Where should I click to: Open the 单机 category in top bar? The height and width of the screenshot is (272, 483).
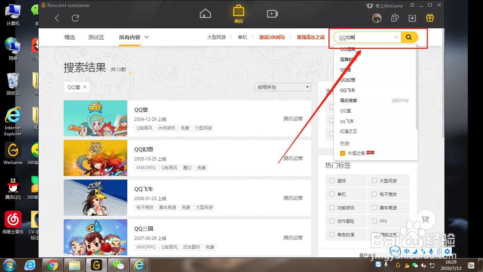click(x=243, y=37)
